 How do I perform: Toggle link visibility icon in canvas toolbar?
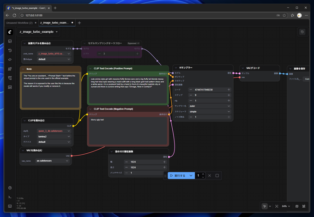[304, 206]
